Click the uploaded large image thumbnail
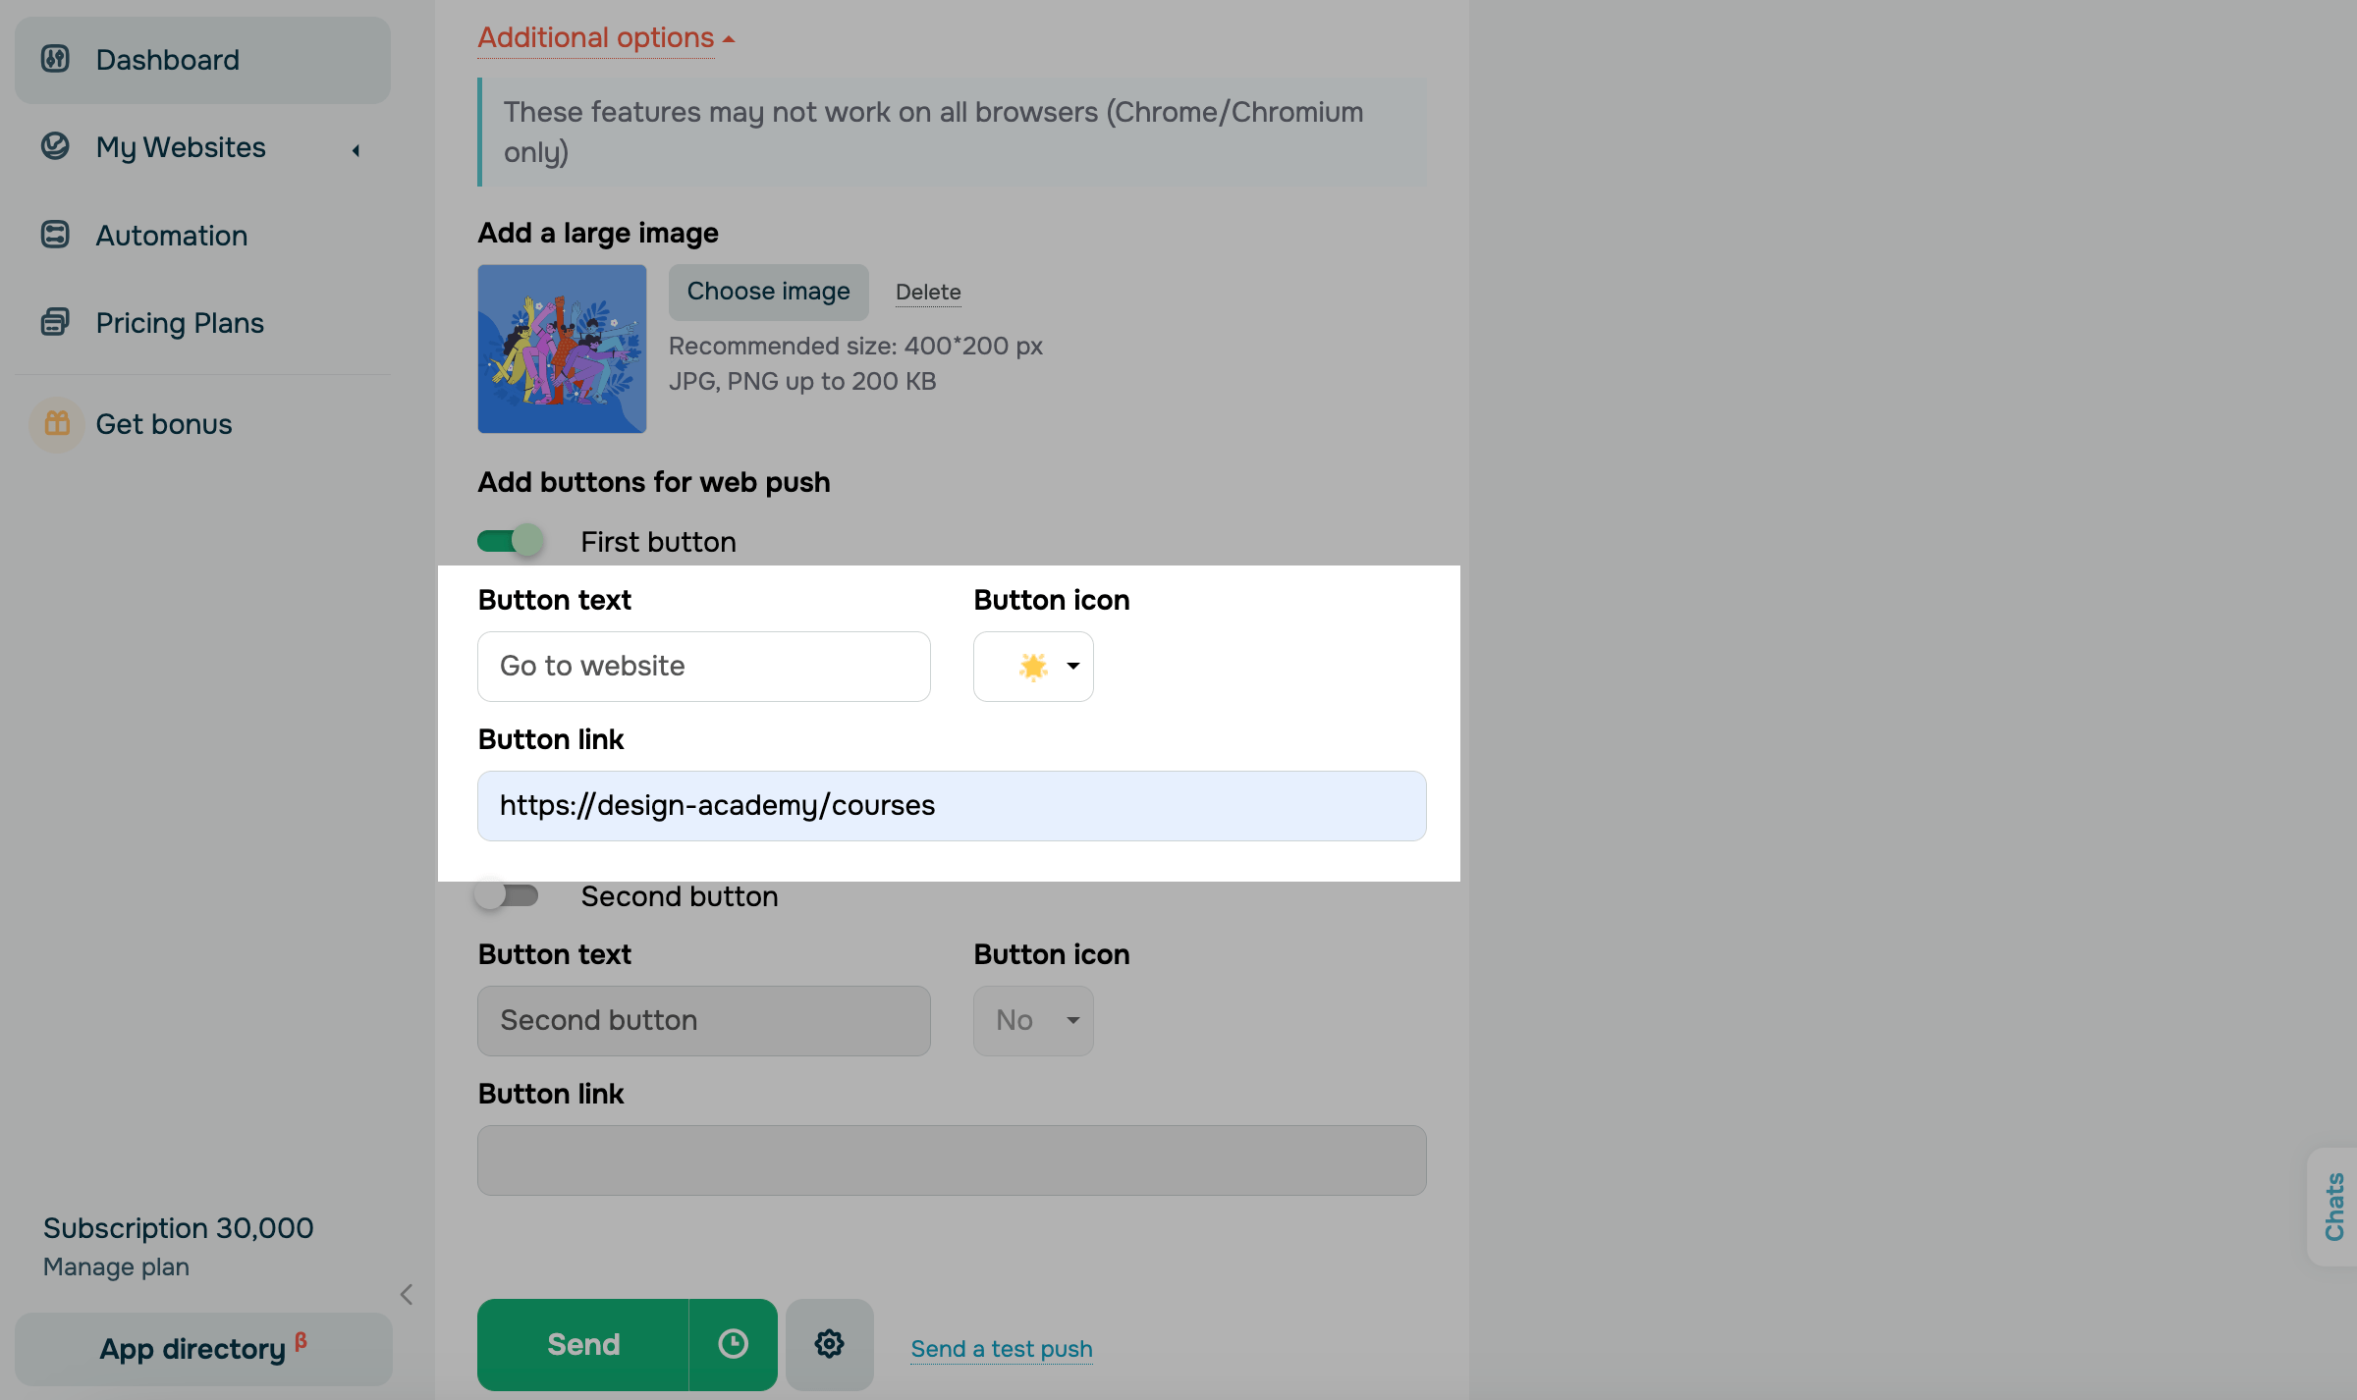Image resolution: width=2357 pixels, height=1400 pixels. (562, 349)
